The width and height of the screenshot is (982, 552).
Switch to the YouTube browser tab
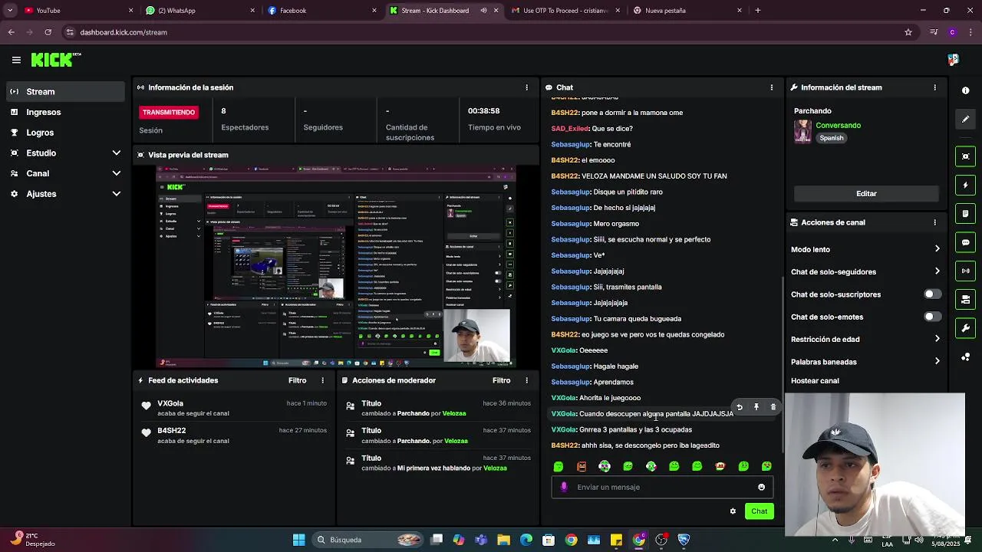click(77, 11)
